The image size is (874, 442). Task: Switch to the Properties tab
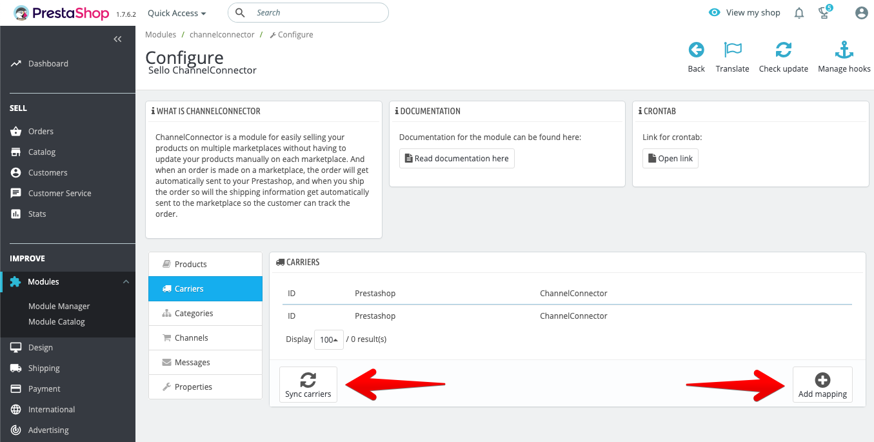206,387
